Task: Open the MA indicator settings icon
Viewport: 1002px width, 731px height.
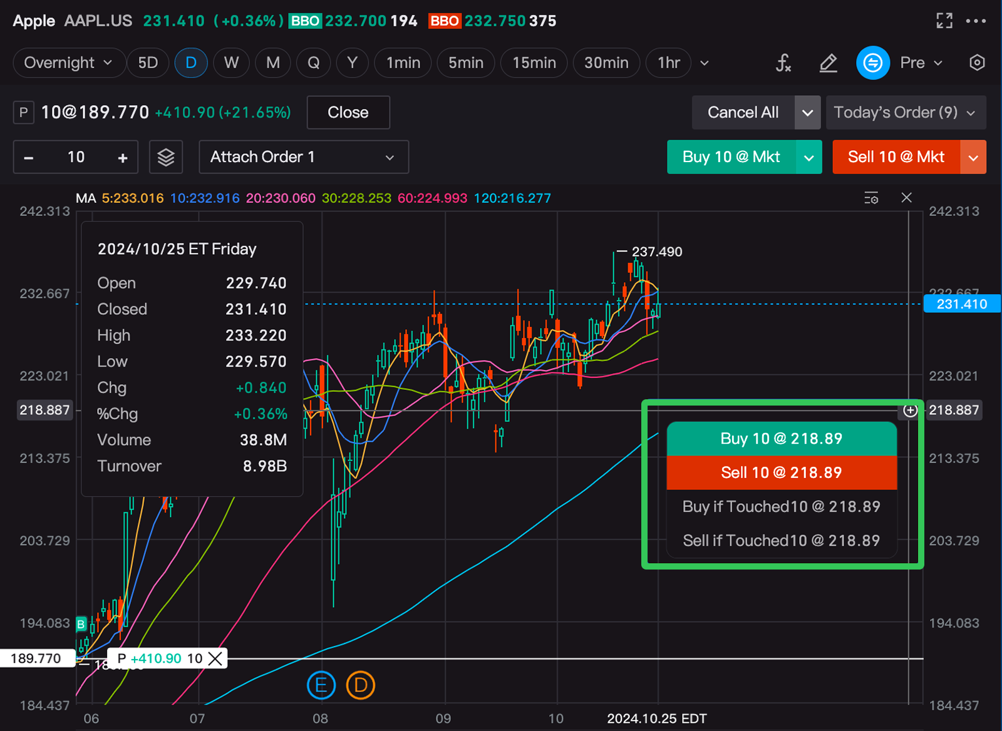Action: 871,198
